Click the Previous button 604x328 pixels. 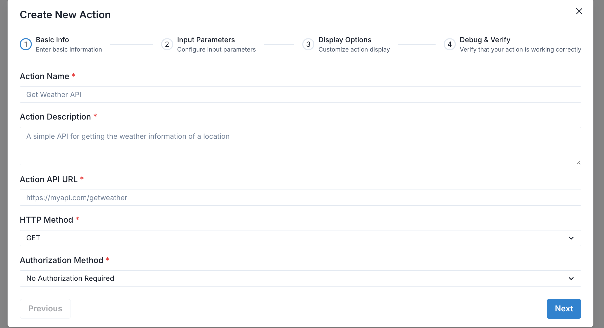[45, 309]
